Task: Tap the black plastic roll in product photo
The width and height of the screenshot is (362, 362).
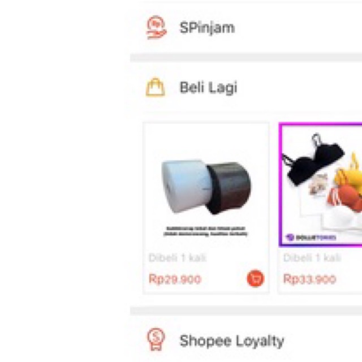Action: point(229,188)
